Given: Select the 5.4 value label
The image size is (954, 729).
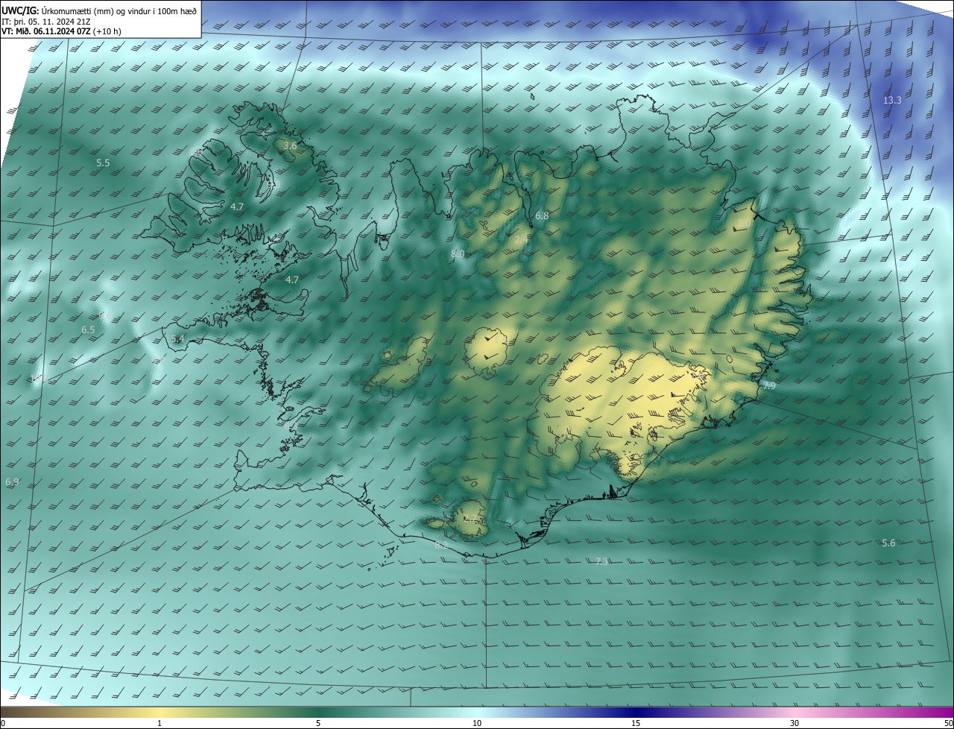Looking at the screenshot, I should [x=177, y=339].
